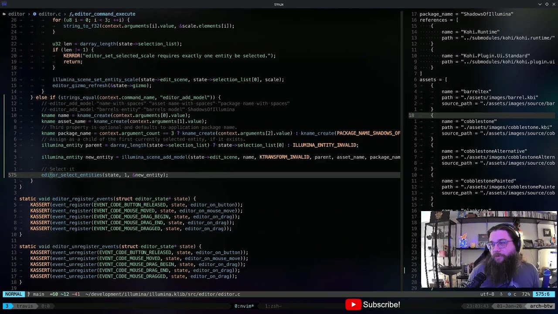558x314 pixels.
Task: Click the Linux penguin icon in statusline
Action: 502,294
